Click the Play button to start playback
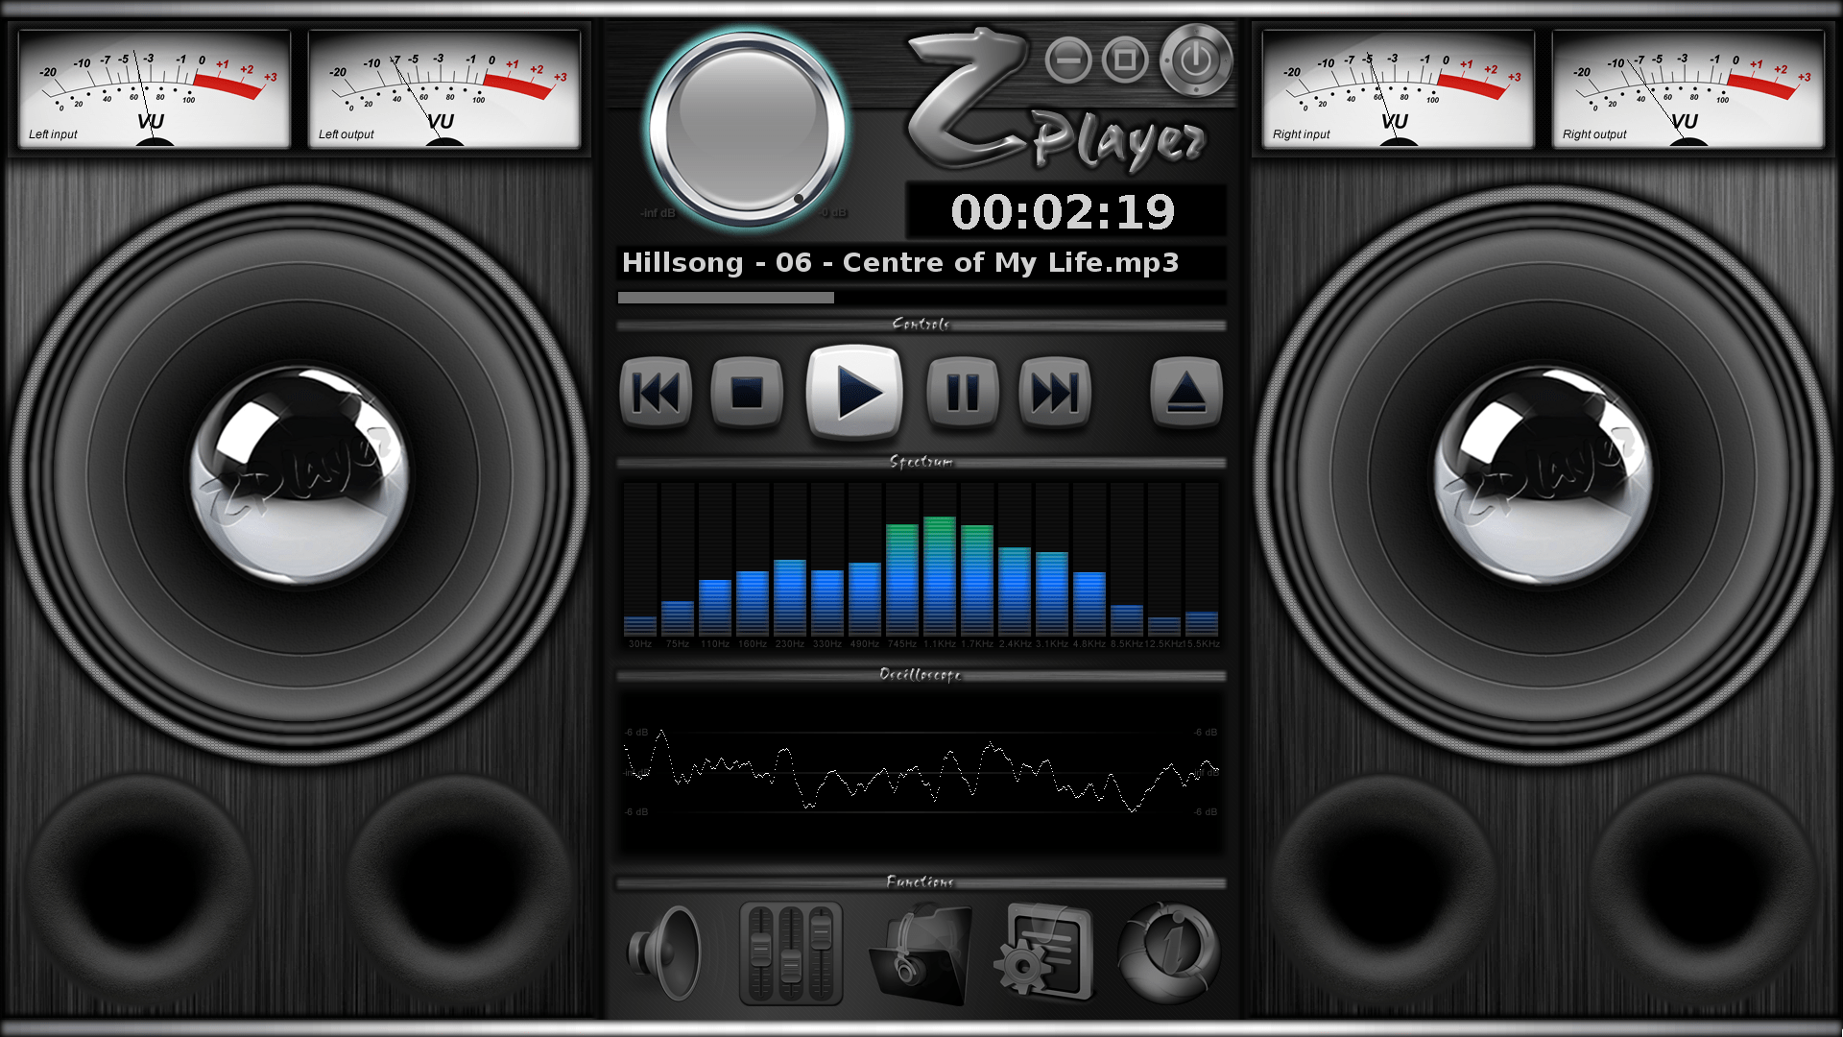1843x1037 pixels. click(850, 391)
